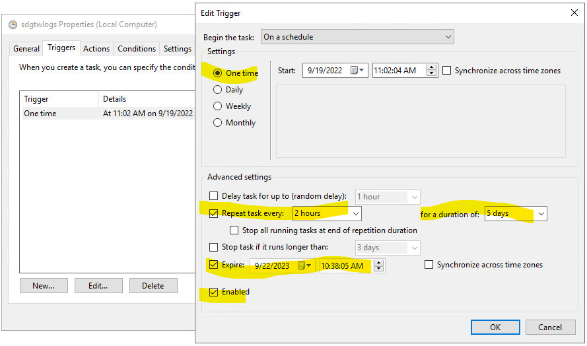Uncheck the Repeat task every checkbox

click(x=213, y=213)
